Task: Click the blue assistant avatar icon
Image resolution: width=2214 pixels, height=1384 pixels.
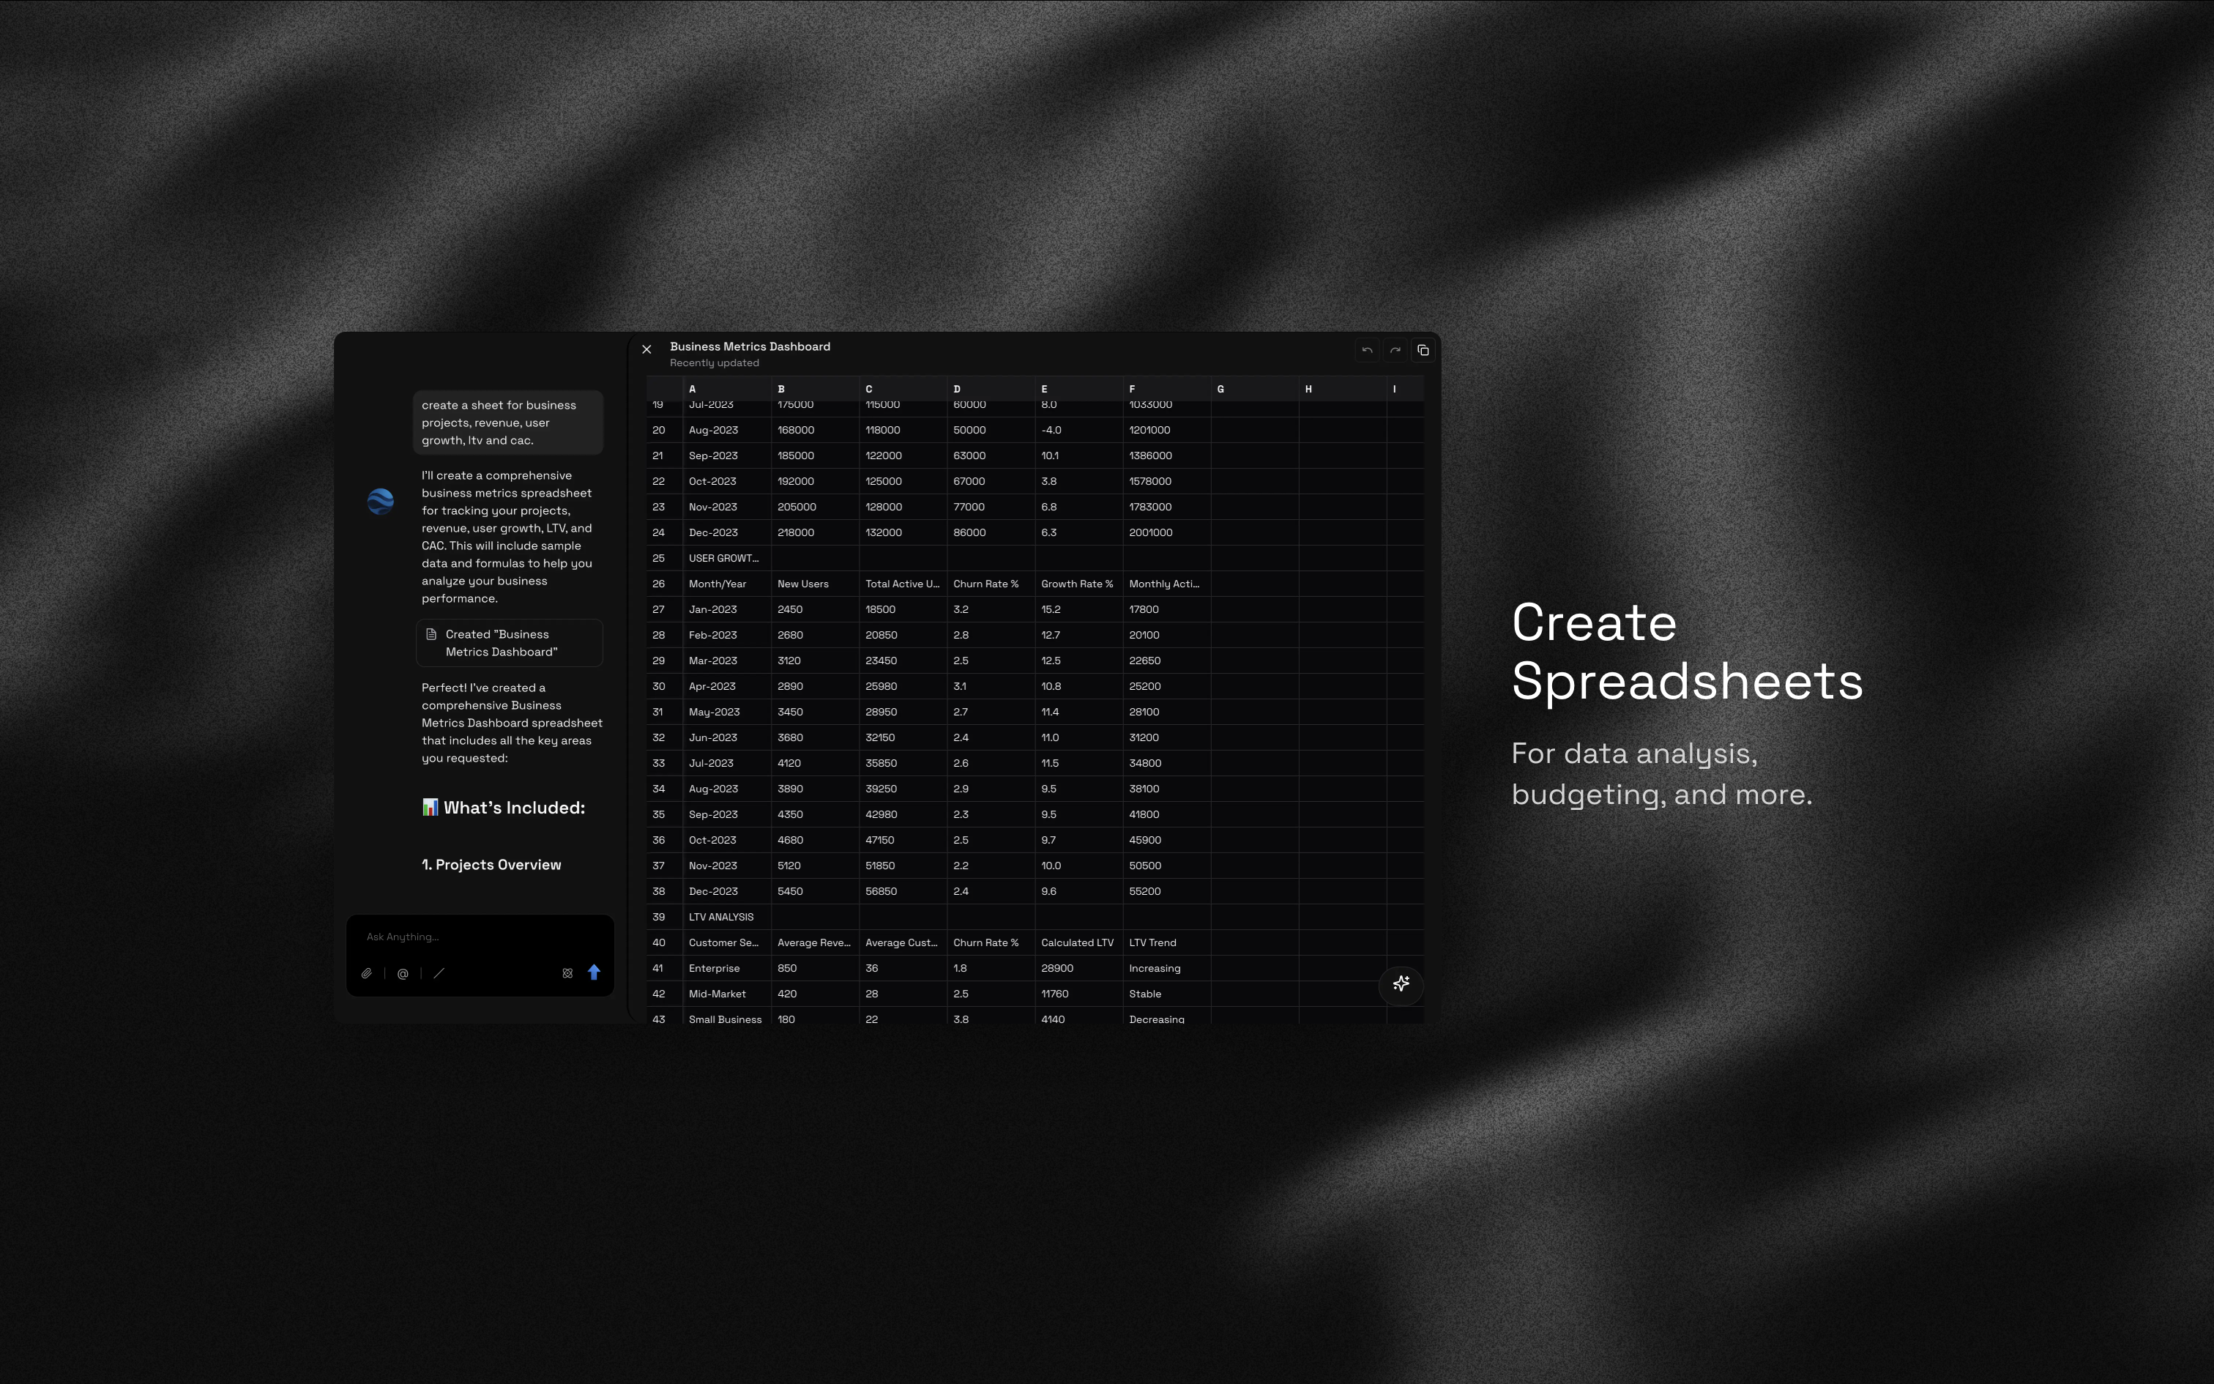Action: pos(381,501)
